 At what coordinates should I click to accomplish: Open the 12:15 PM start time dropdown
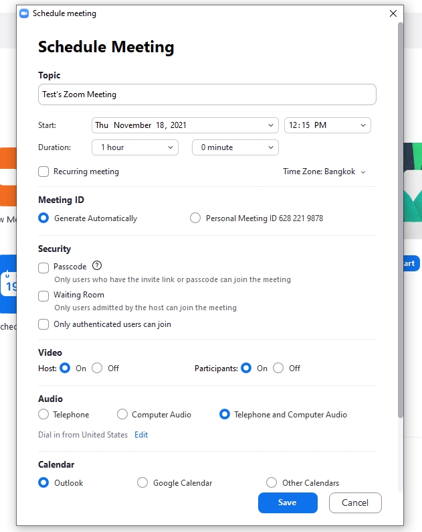(327, 125)
